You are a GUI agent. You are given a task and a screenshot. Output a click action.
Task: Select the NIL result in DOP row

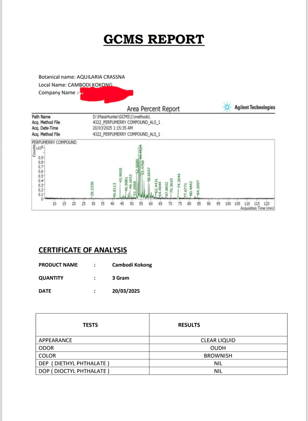point(218,371)
